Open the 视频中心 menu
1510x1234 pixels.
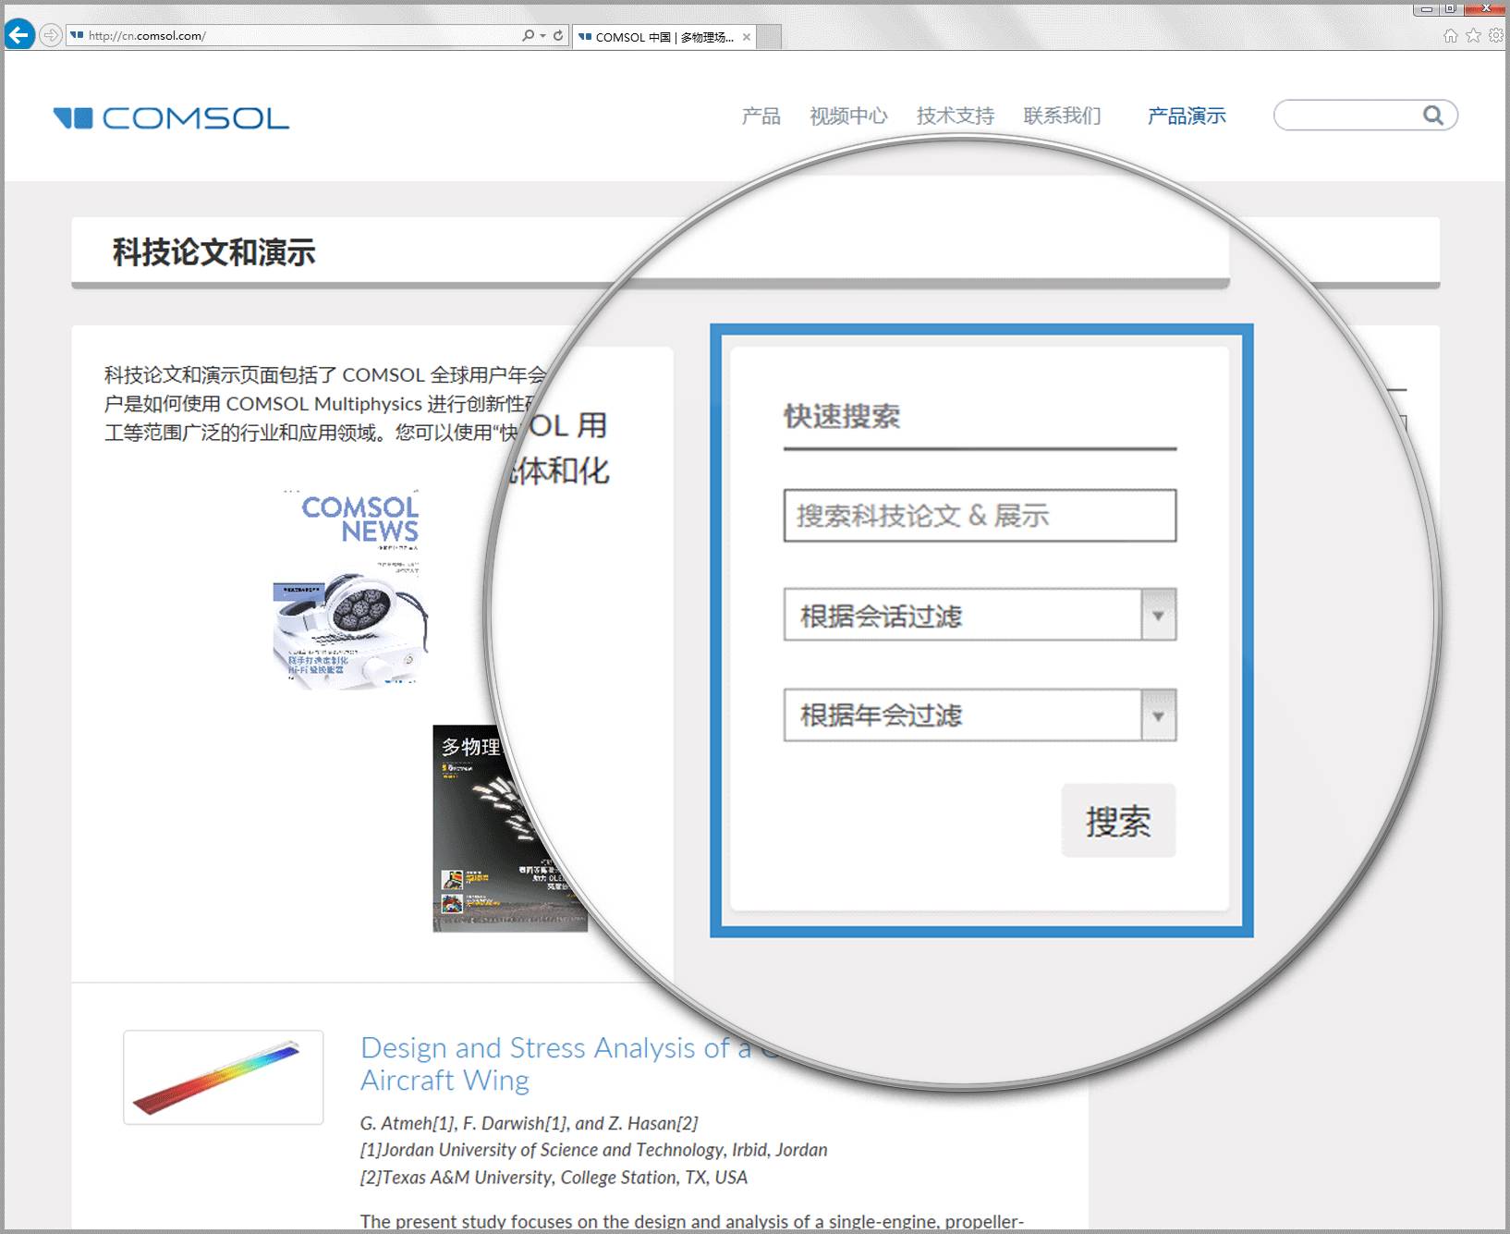click(x=848, y=116)
